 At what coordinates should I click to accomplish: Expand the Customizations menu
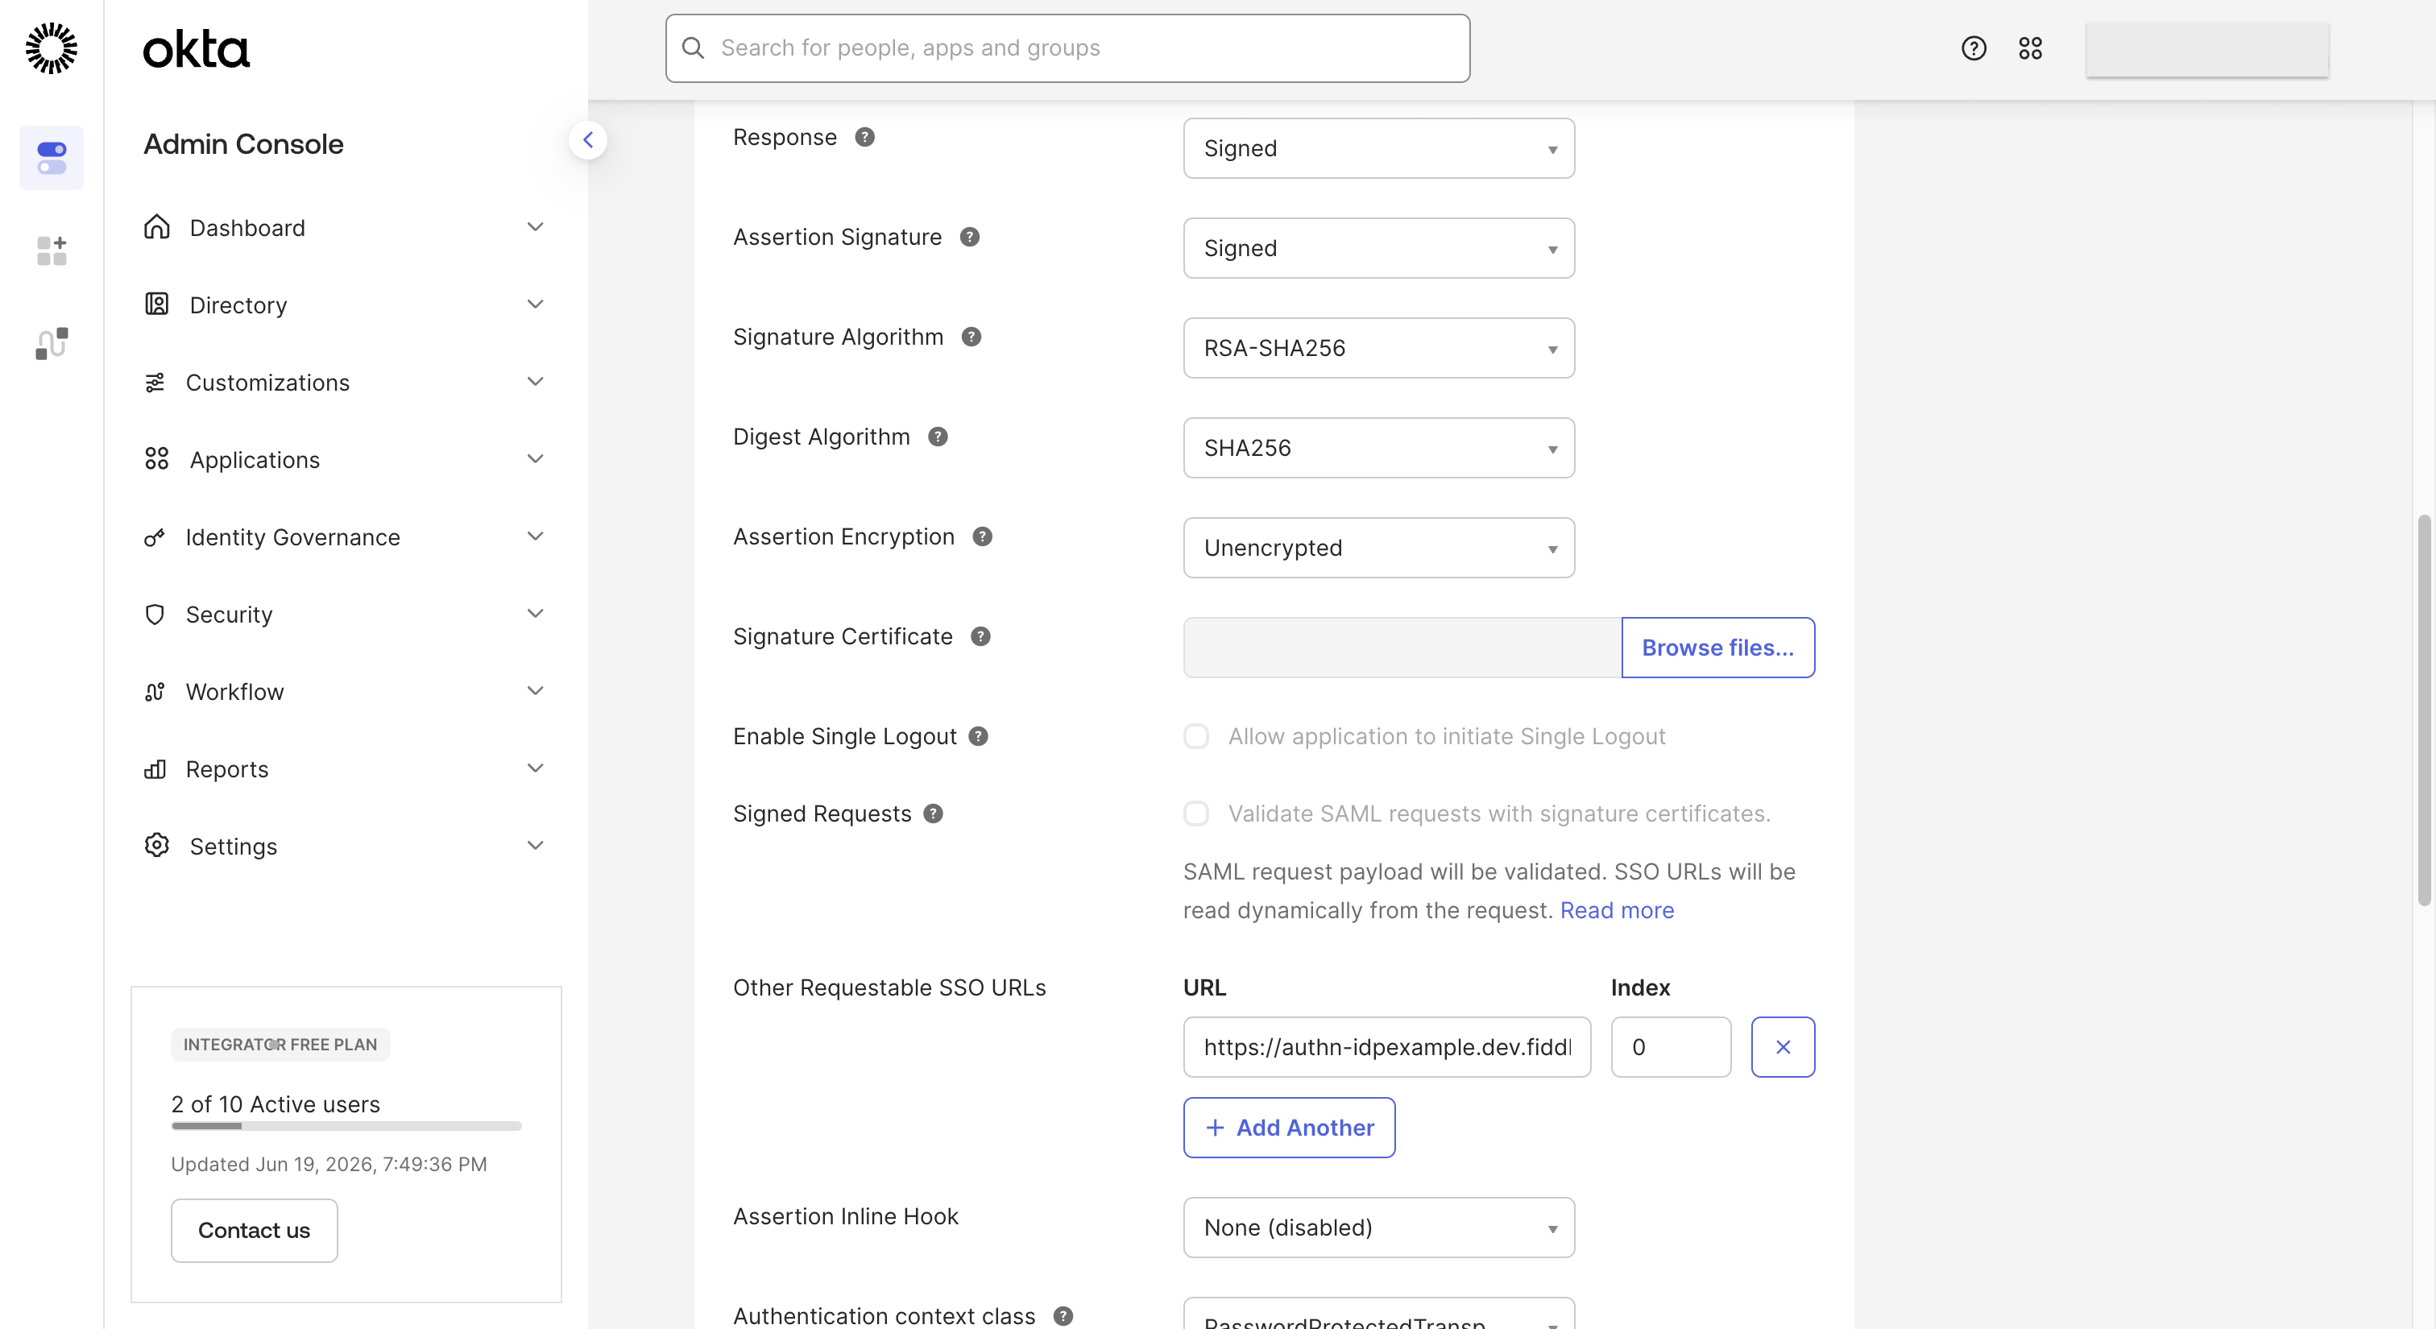point(345,383)
